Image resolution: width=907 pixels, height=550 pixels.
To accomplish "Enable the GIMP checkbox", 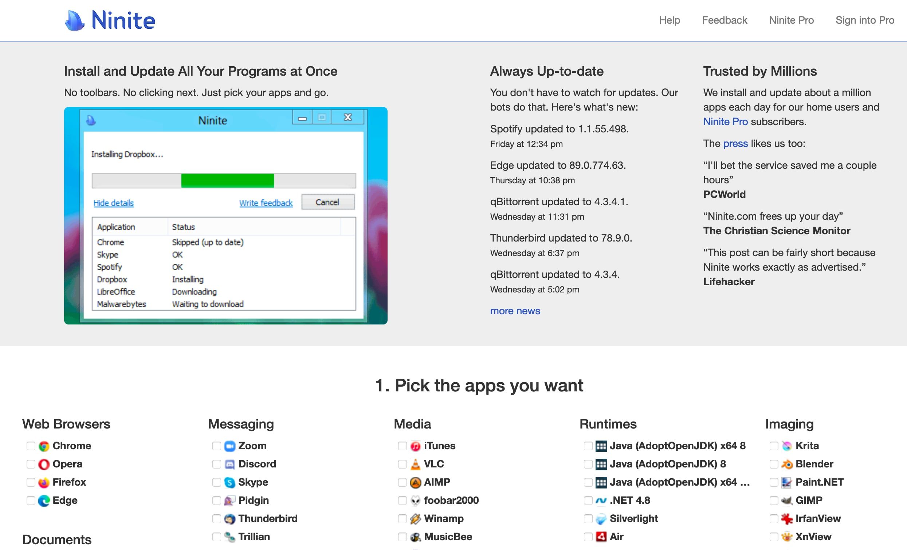I will click(x=774, y=501).
